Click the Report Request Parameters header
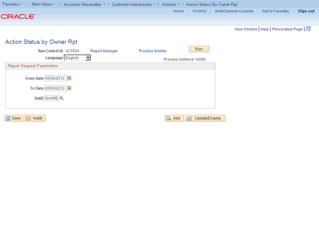This screenshot has height=239, width=319. 33,66
